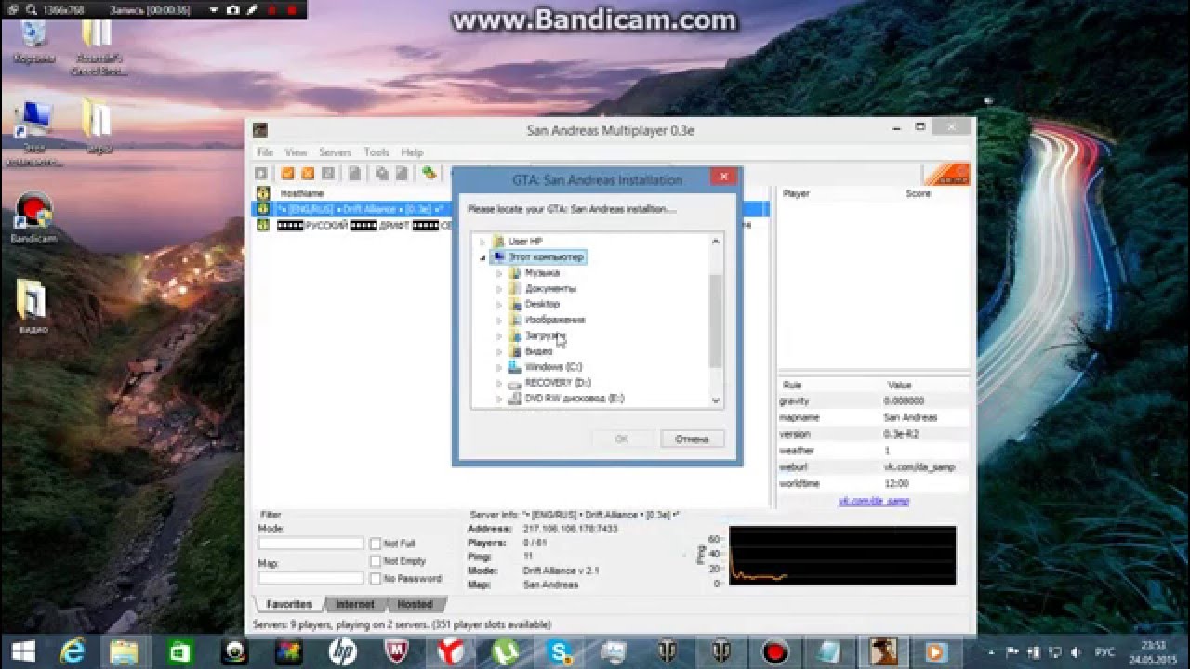Expand the Загрузки folder node
Viewport: 1190px width, 669px height.
(499, 335)
